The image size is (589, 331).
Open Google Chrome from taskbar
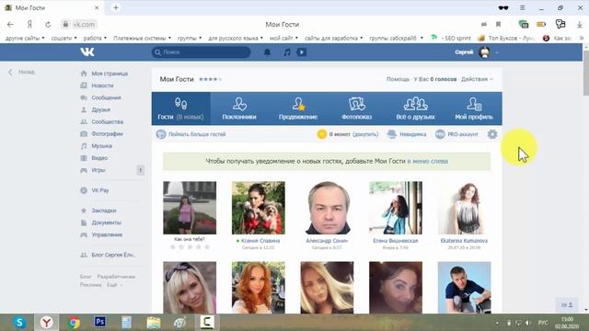(x=74, y=323)
